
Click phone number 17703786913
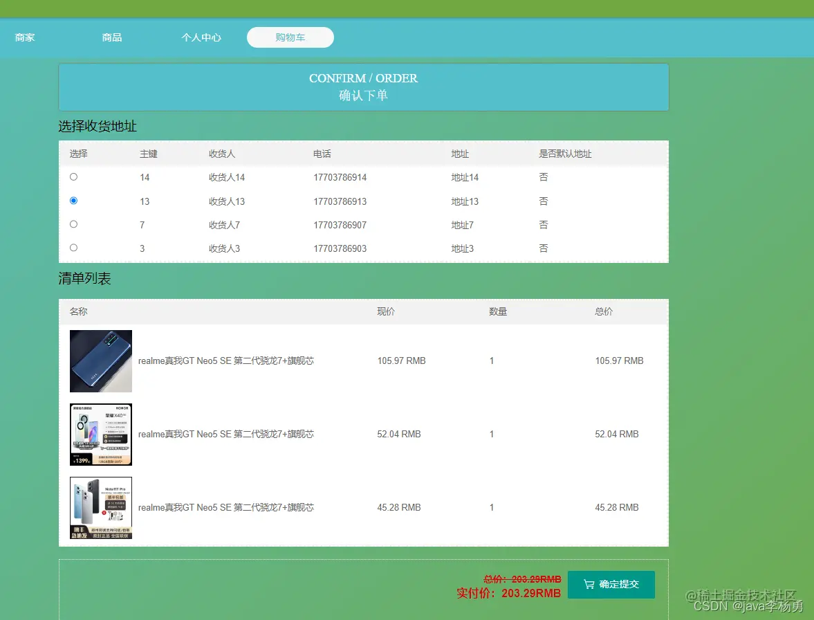pyautogui.click(x=340, y=201)
